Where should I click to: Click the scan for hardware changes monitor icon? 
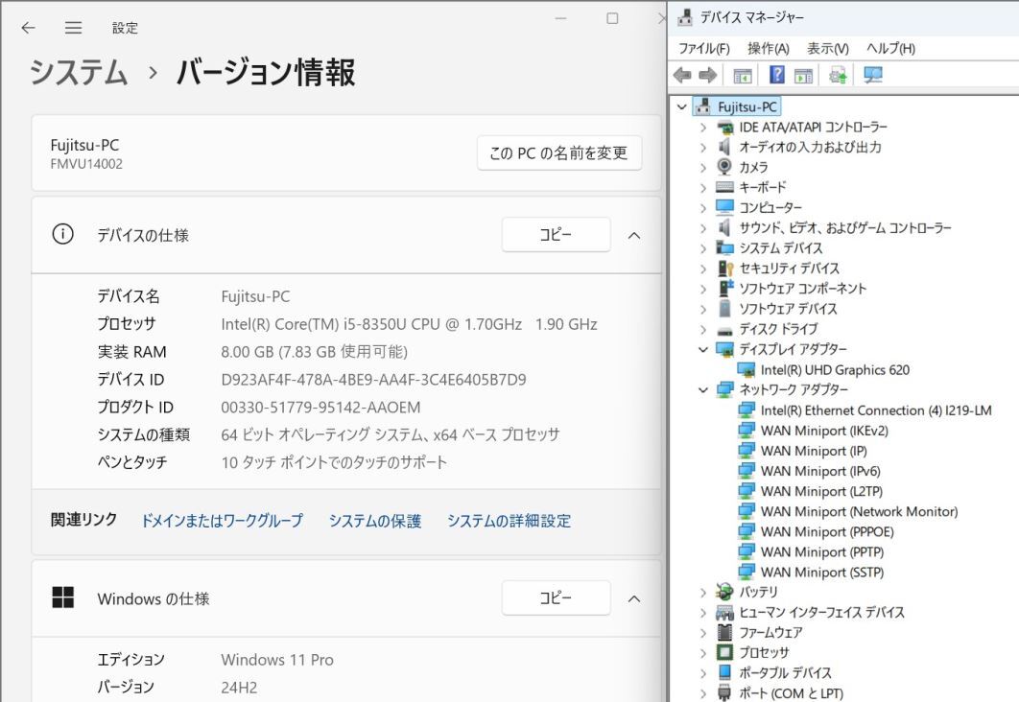[x=873, y=75]
